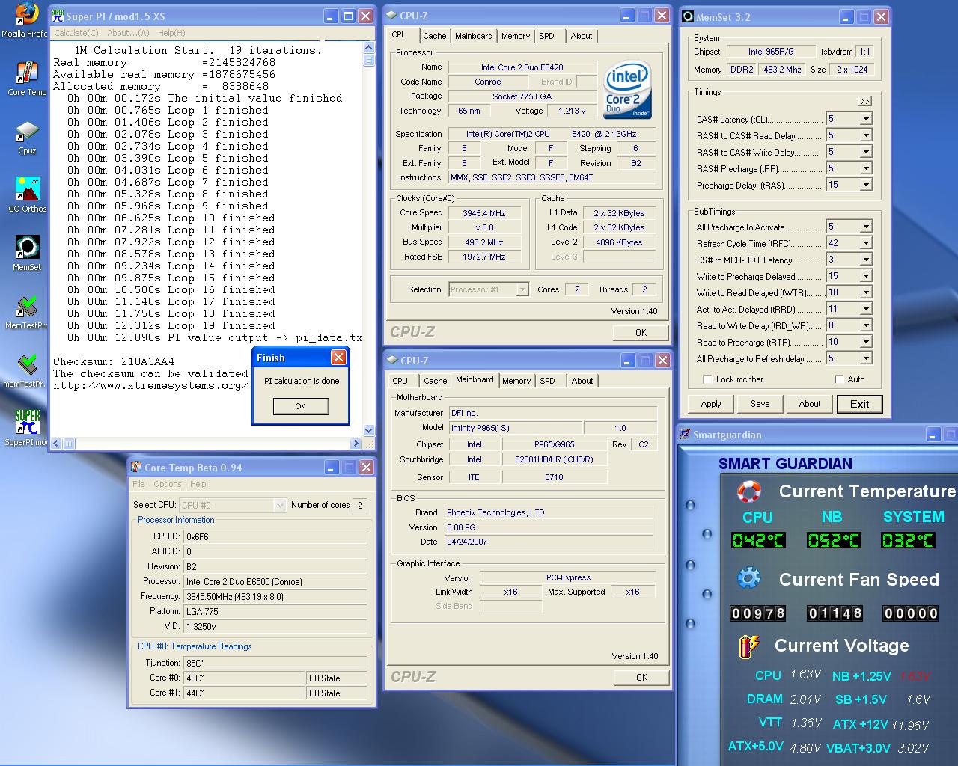Open the RAS# Precharge (tRP) dropdown
The image size is (958, 766).
click(866, 168)
